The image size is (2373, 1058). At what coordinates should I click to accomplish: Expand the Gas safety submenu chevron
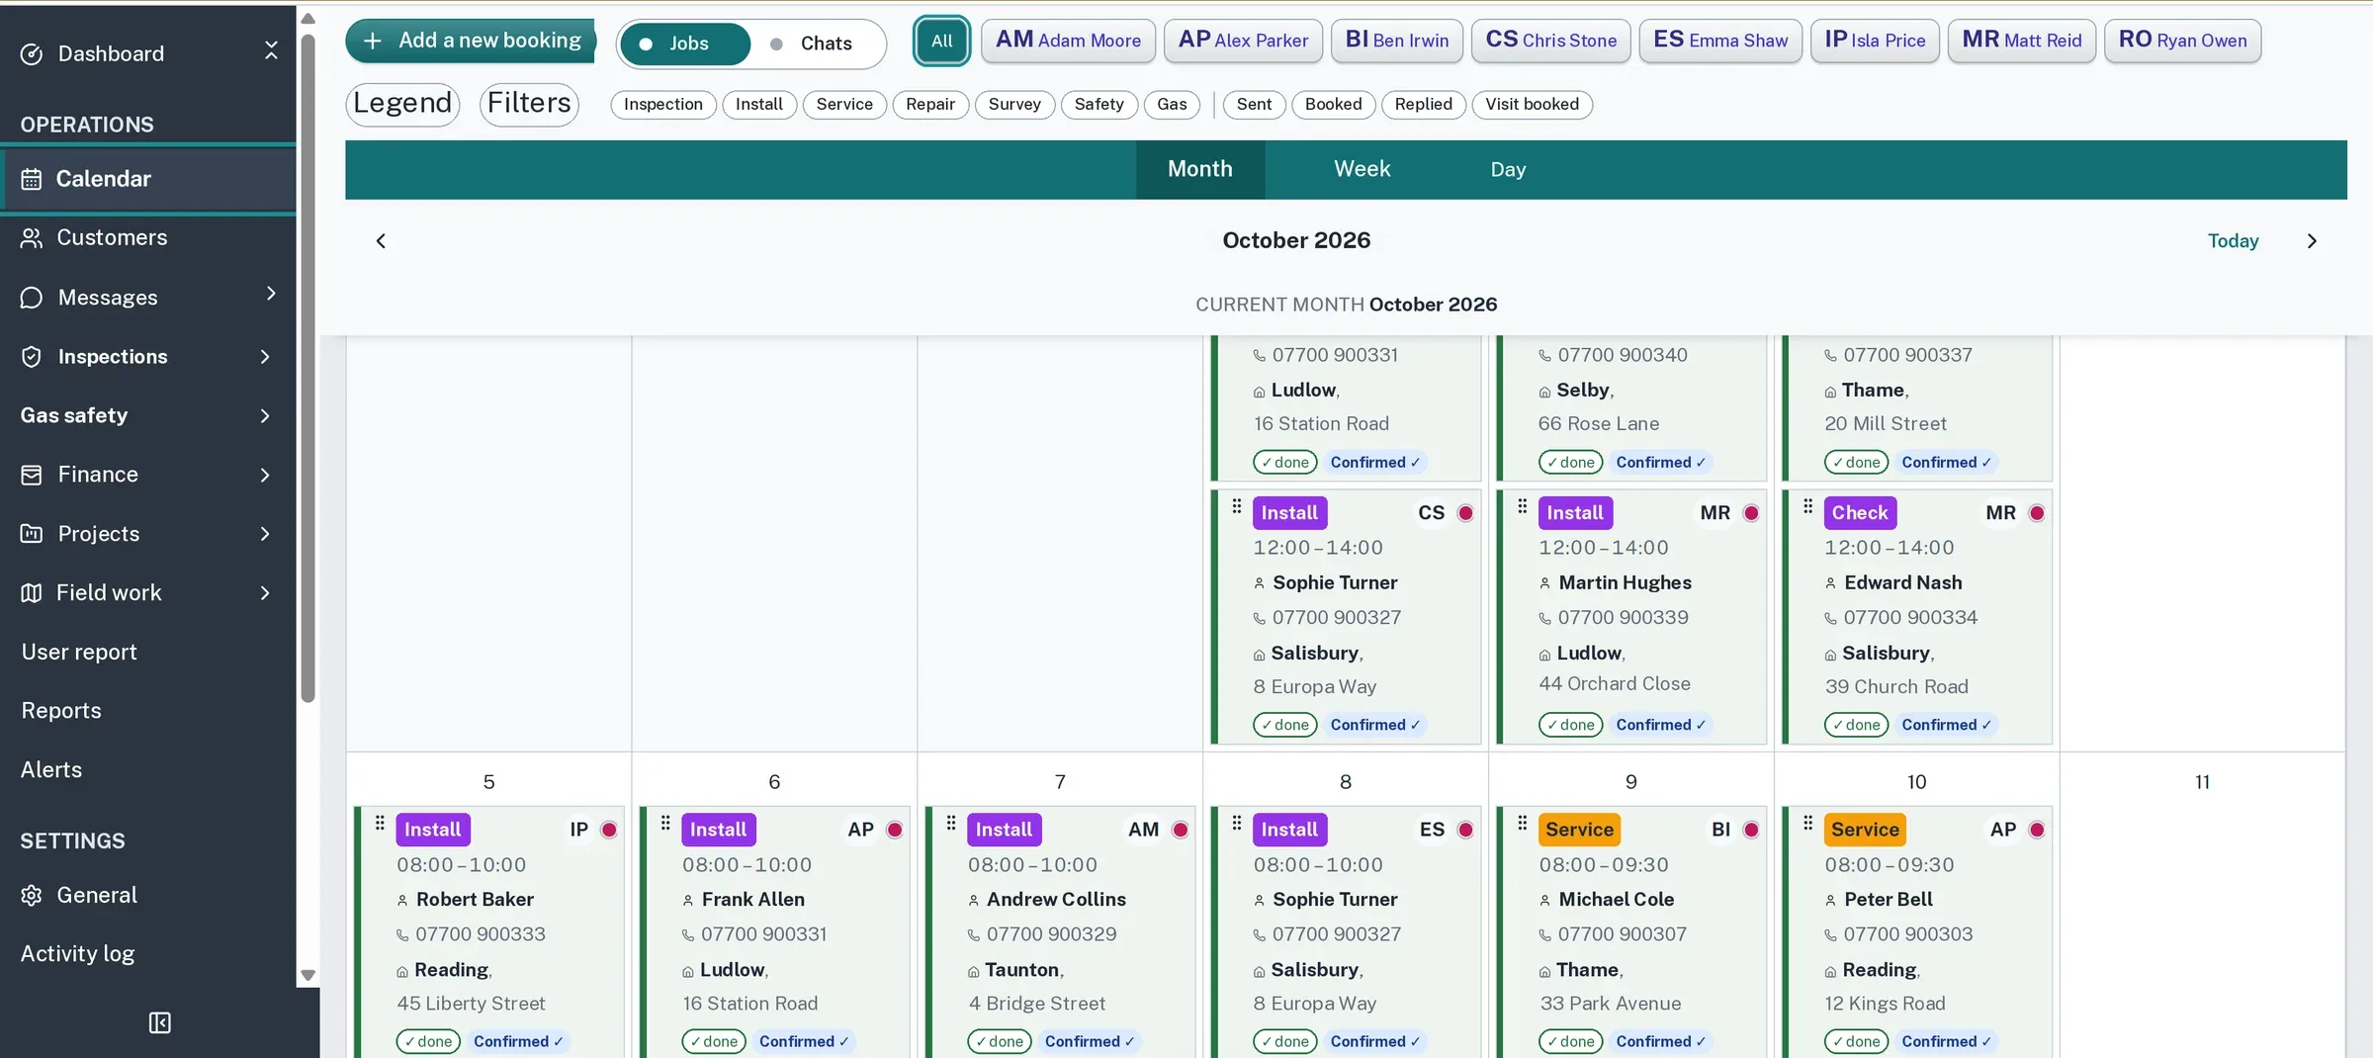point(265,415)
